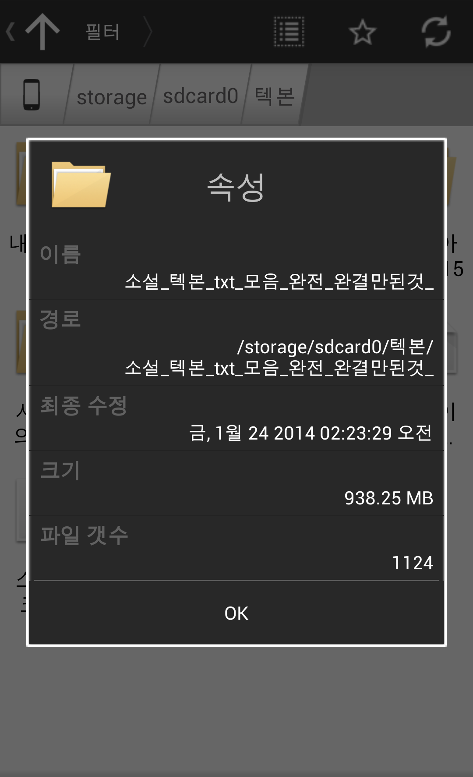473x777 pixels.
Task: Go to storage breadcrumb segment
Action: pos(112,96)
